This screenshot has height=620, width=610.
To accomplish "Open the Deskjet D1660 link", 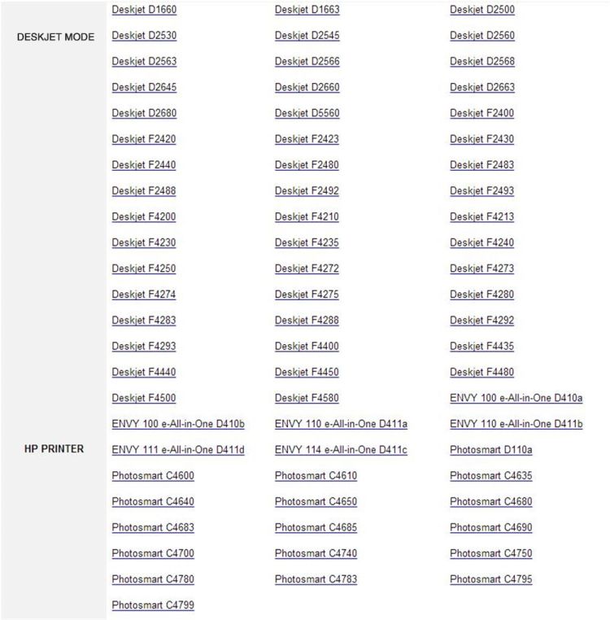I will [144, 10].
